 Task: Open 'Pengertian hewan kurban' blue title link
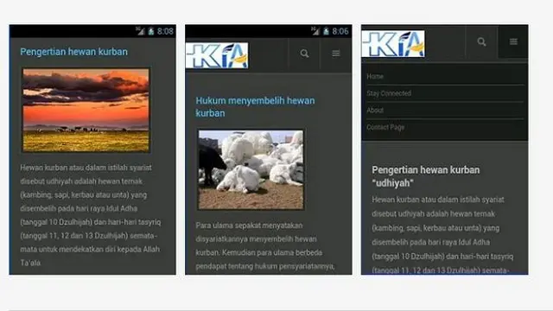click(x=73, y=52)
